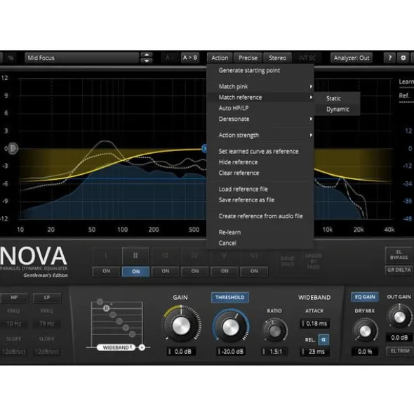Click the A > B copy button
The height and width of the screenshot is (415, 414).
click(x=190, y=58)
